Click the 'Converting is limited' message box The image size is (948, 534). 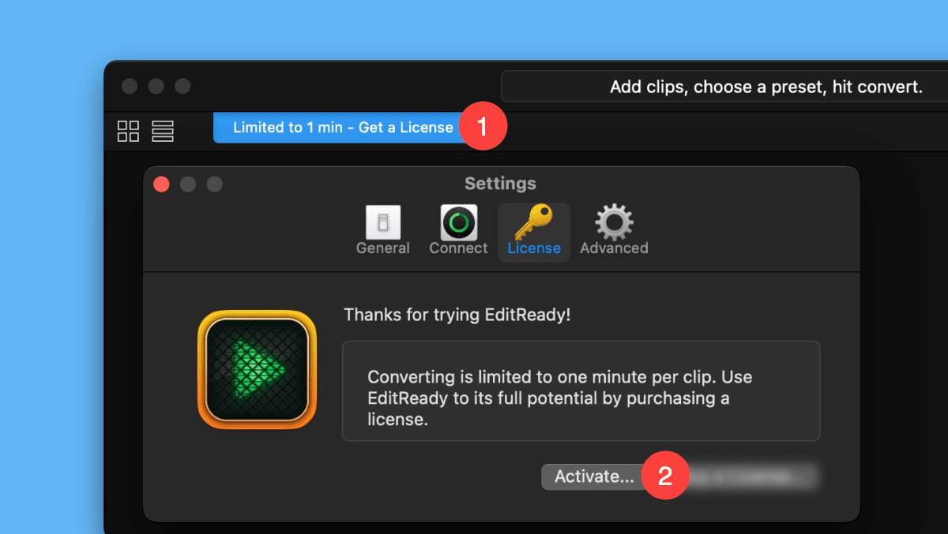click(581, 390)
